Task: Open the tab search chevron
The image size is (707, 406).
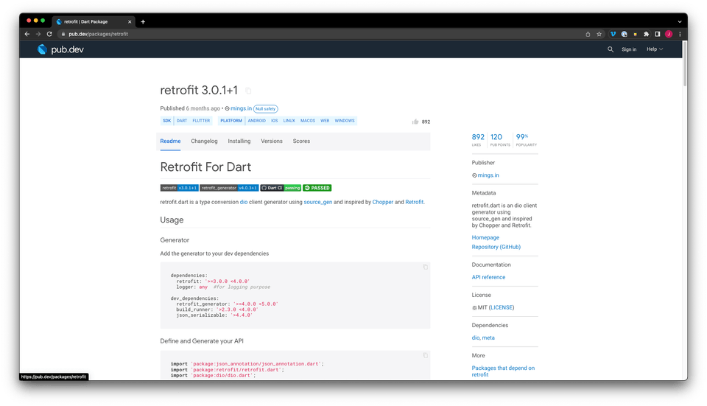Action: 680,21
